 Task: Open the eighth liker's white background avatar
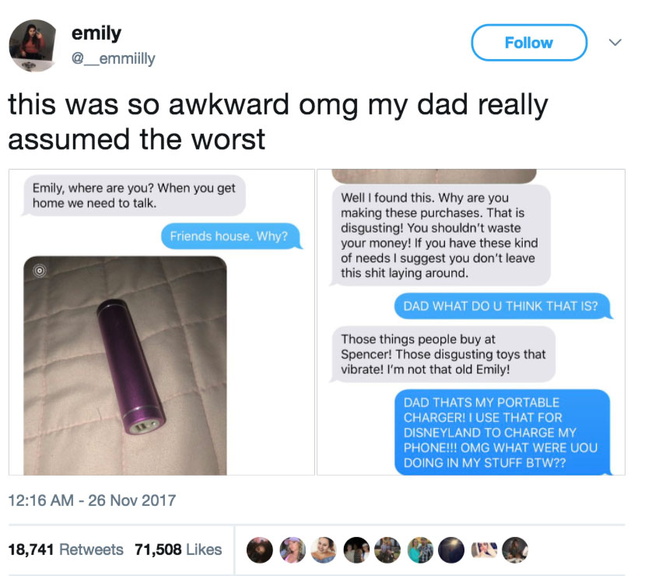click(x=484, y=550)
